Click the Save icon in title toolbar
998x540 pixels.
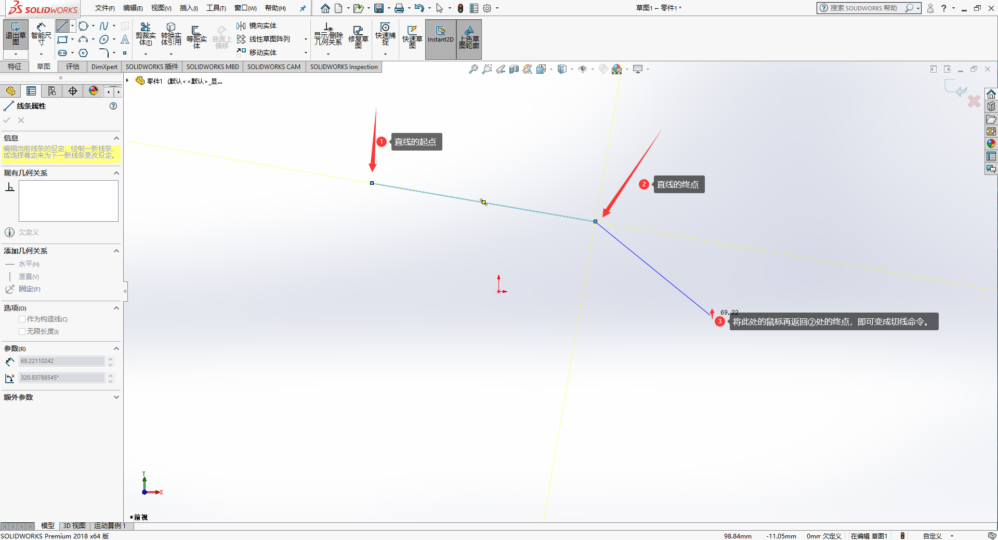click(x=379, y=8)
